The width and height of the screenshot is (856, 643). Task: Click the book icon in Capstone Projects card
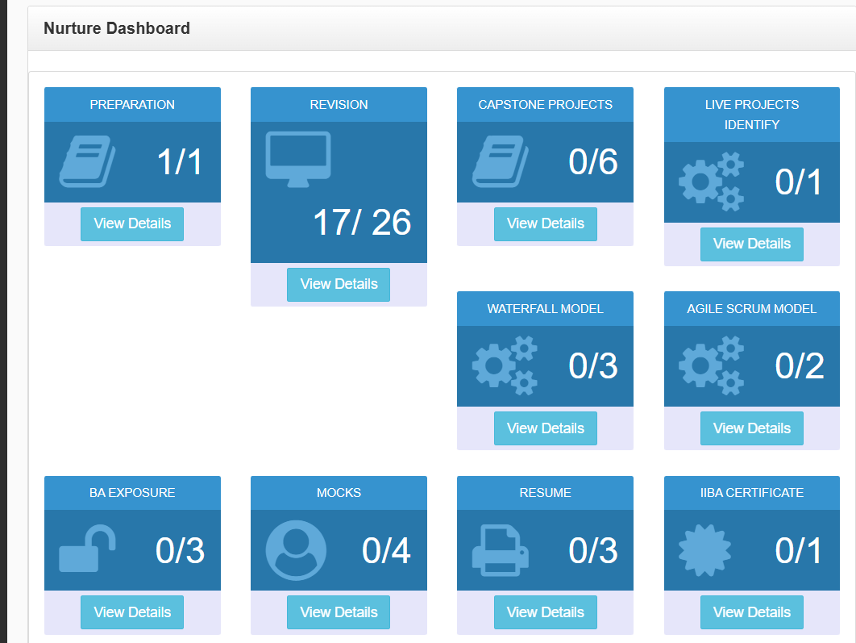pyautogui.click(x=500, y=162)
